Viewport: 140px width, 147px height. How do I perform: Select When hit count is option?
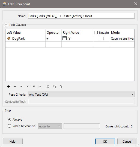[9, 126]
